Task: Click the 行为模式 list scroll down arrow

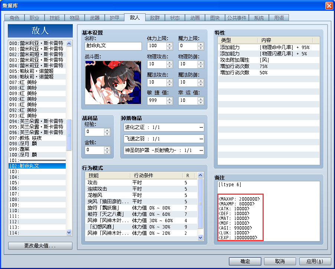Action: click(x=201, y=237)
